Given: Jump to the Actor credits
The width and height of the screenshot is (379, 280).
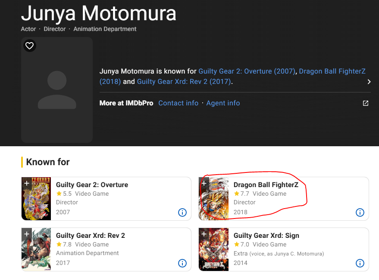Looking at the screenshot, I should click(28, 29).
